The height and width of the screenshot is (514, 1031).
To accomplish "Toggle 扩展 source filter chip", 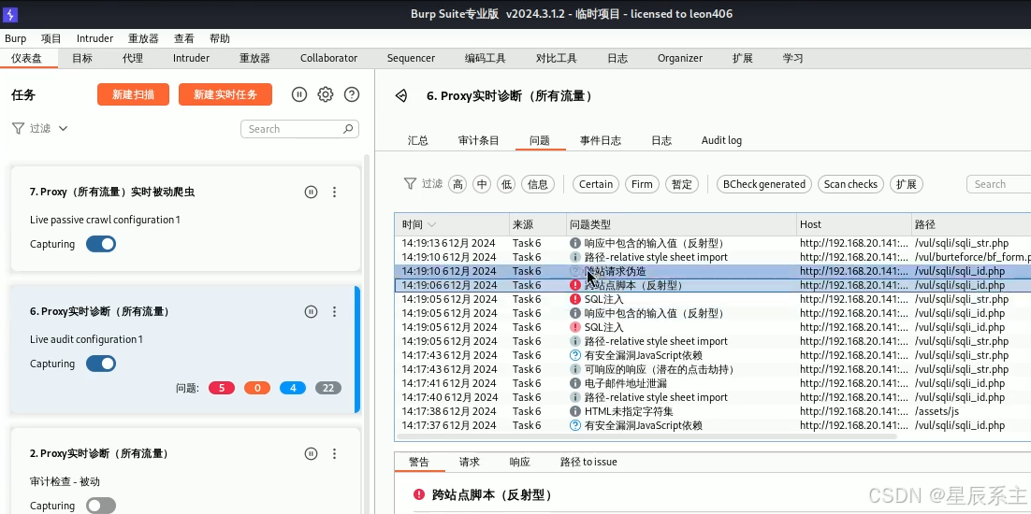I will coord(907,184).
